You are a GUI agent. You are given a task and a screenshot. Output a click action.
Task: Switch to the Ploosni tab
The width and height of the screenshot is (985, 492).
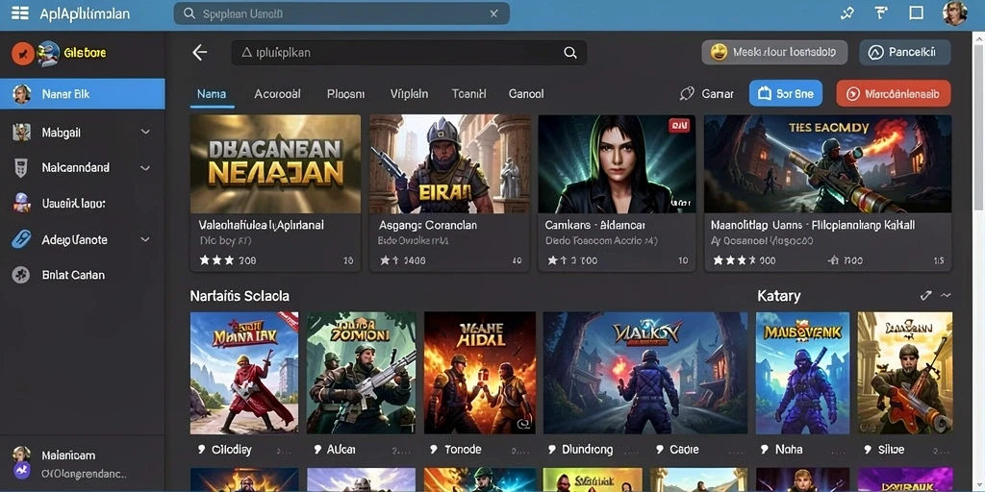click(x=345, y=94)
